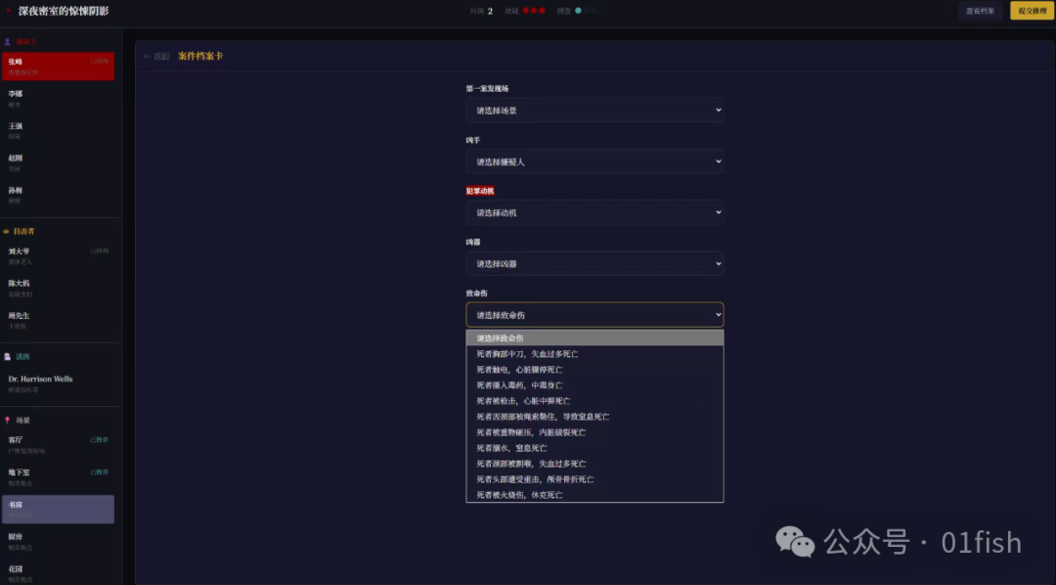Select 死者溺水，窒息死亡 from the list
Image resolution: width=1056 pixels, height=585 pixels.
(x=511, y=448)
